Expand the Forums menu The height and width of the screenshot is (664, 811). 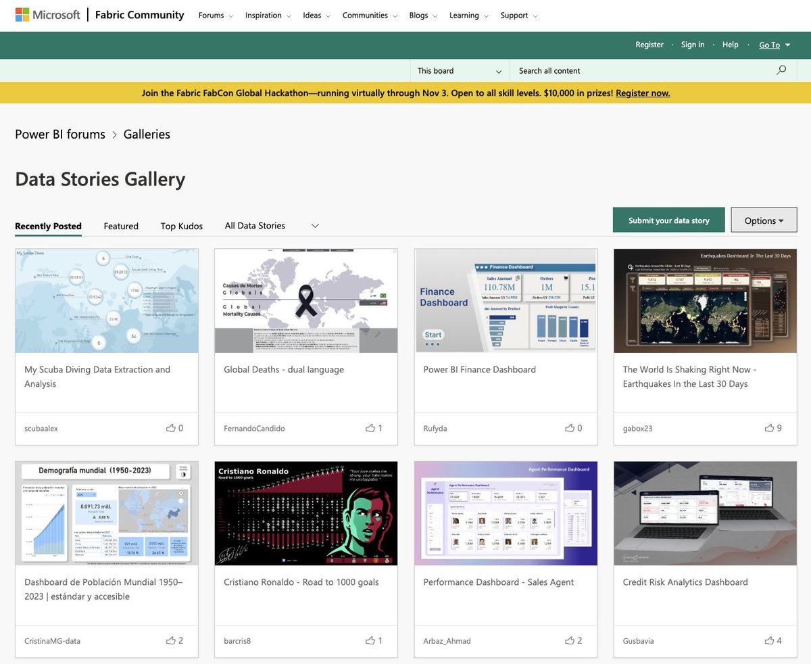click(216, 16)
